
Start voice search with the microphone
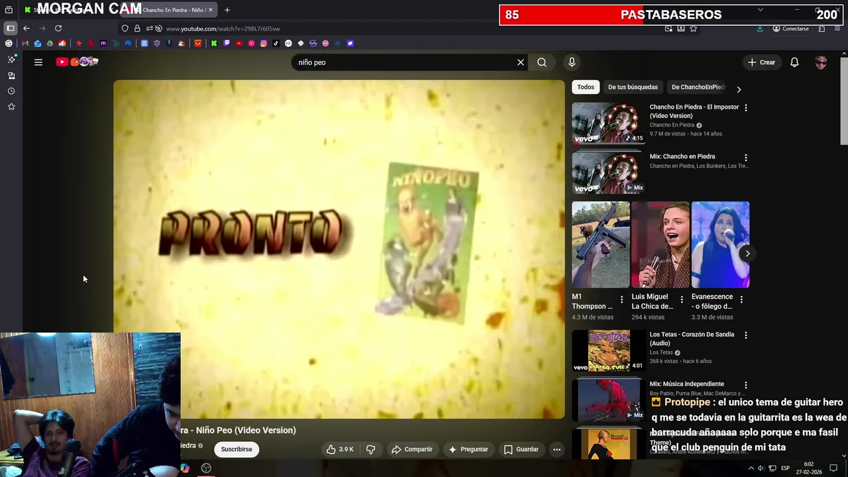click(572, 62)
